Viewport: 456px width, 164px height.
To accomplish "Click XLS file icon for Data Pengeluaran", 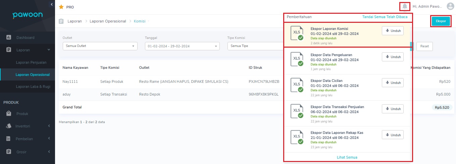I will (x=297, y=59).
